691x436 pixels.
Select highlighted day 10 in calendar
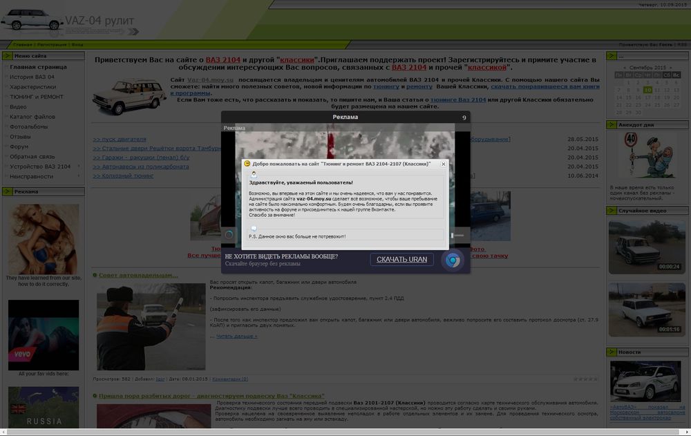click(647, 90)
